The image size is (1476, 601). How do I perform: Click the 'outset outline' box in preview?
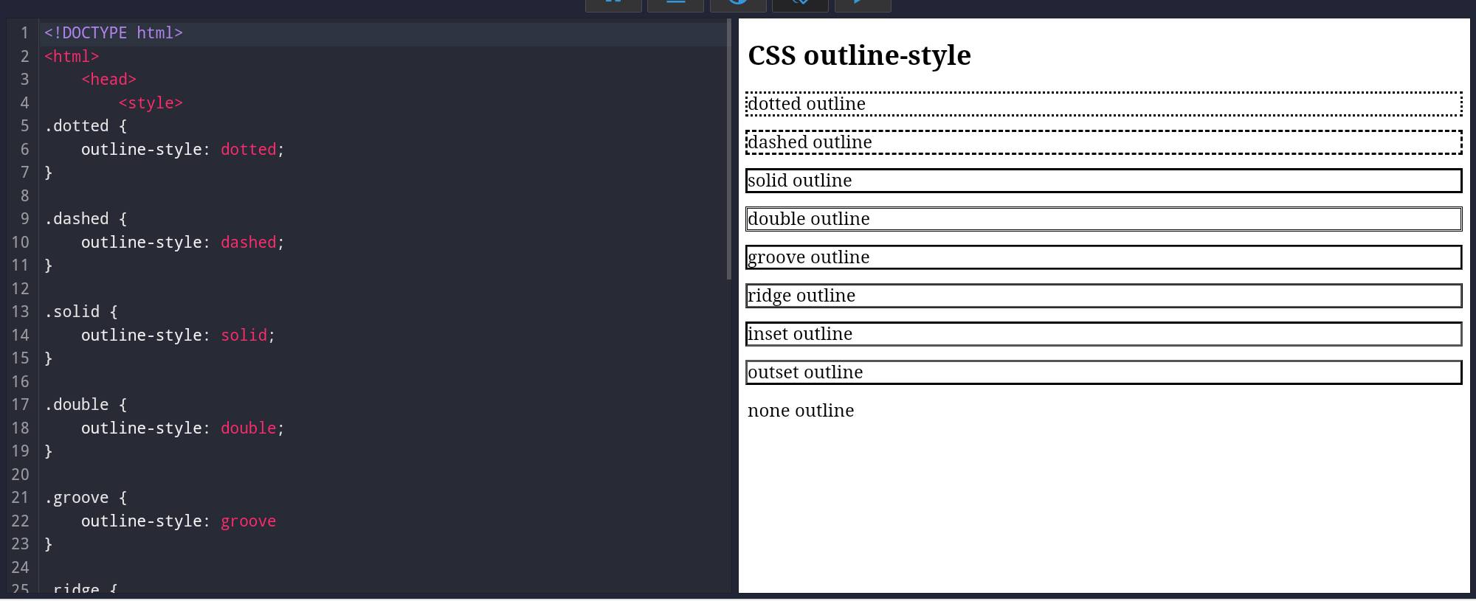1104,372
